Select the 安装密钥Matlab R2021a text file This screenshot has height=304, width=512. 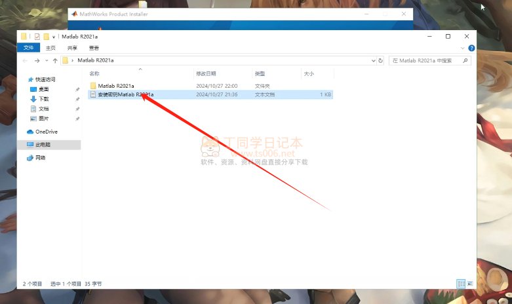point(125,95)
